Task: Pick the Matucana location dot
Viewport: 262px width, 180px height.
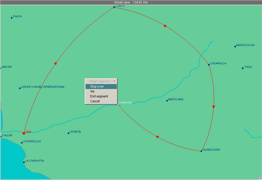Action: pyautogui.click(x=167, y=101)
